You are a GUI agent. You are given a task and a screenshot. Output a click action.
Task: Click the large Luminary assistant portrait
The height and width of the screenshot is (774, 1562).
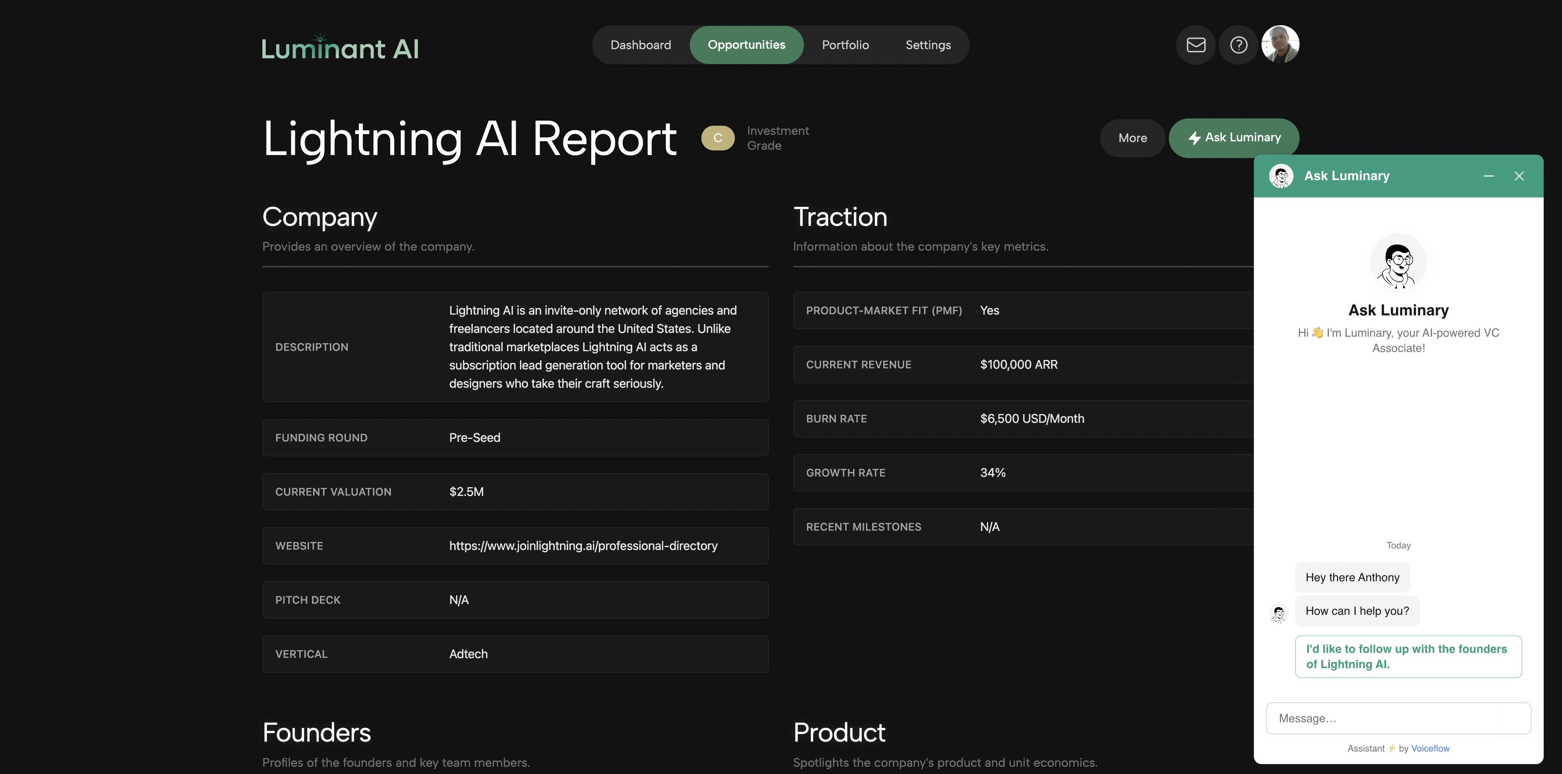coord(1398,262)
